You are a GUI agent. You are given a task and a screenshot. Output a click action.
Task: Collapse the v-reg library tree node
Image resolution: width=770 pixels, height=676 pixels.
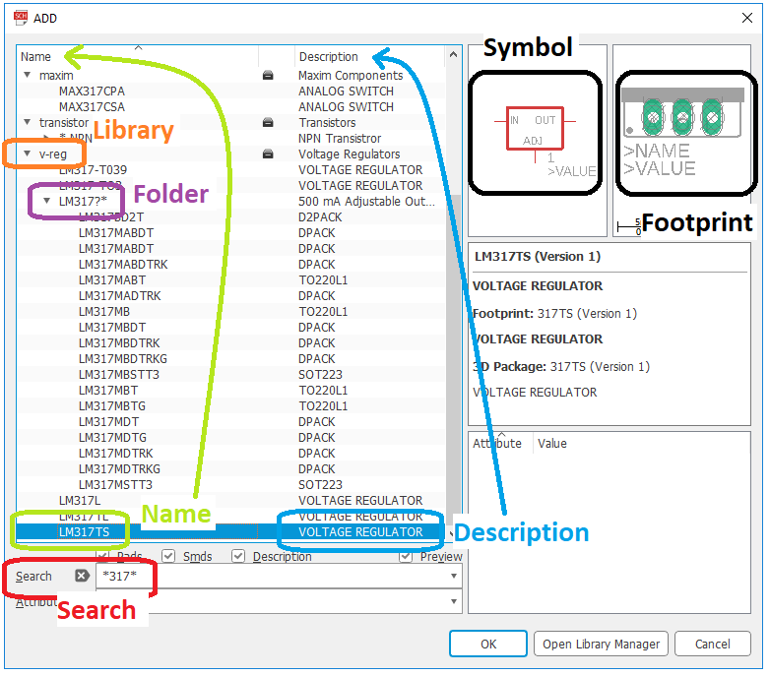click(x=28, y=154)
